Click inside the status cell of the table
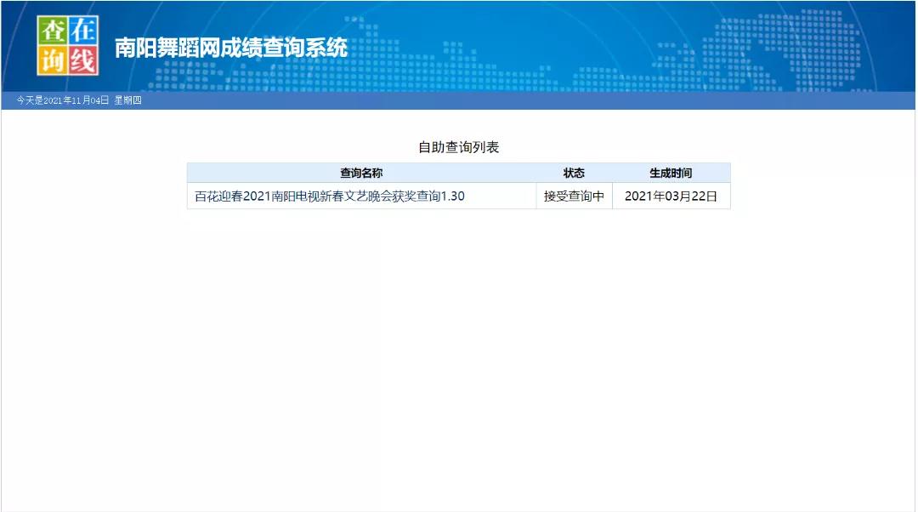 [574, 195]
